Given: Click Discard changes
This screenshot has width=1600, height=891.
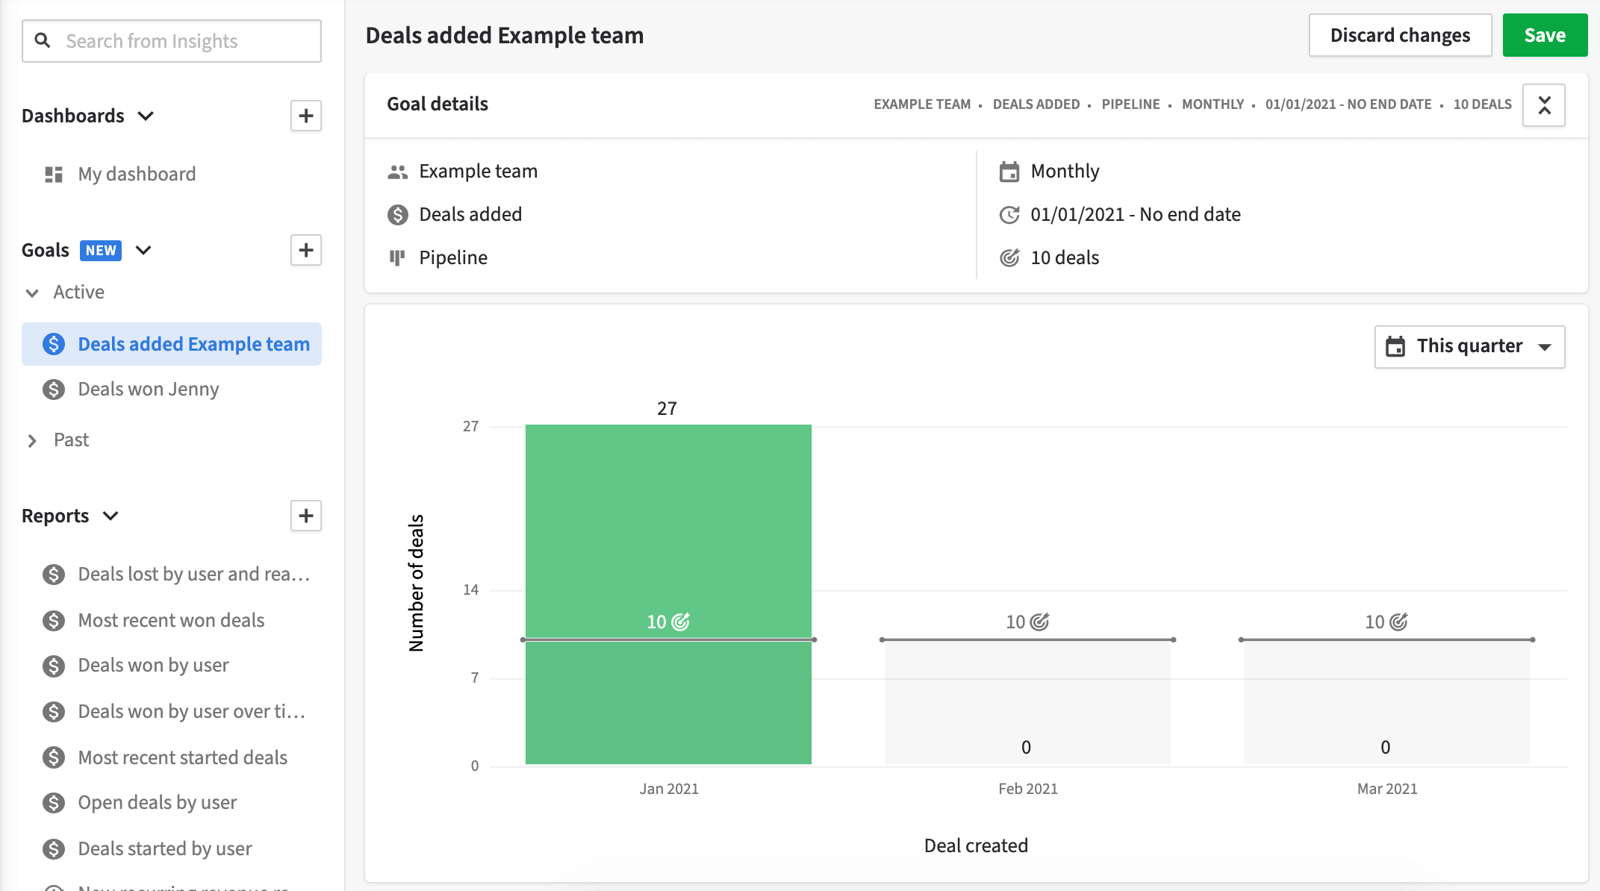Looking at the screenshot, I should pos(1400,34).
